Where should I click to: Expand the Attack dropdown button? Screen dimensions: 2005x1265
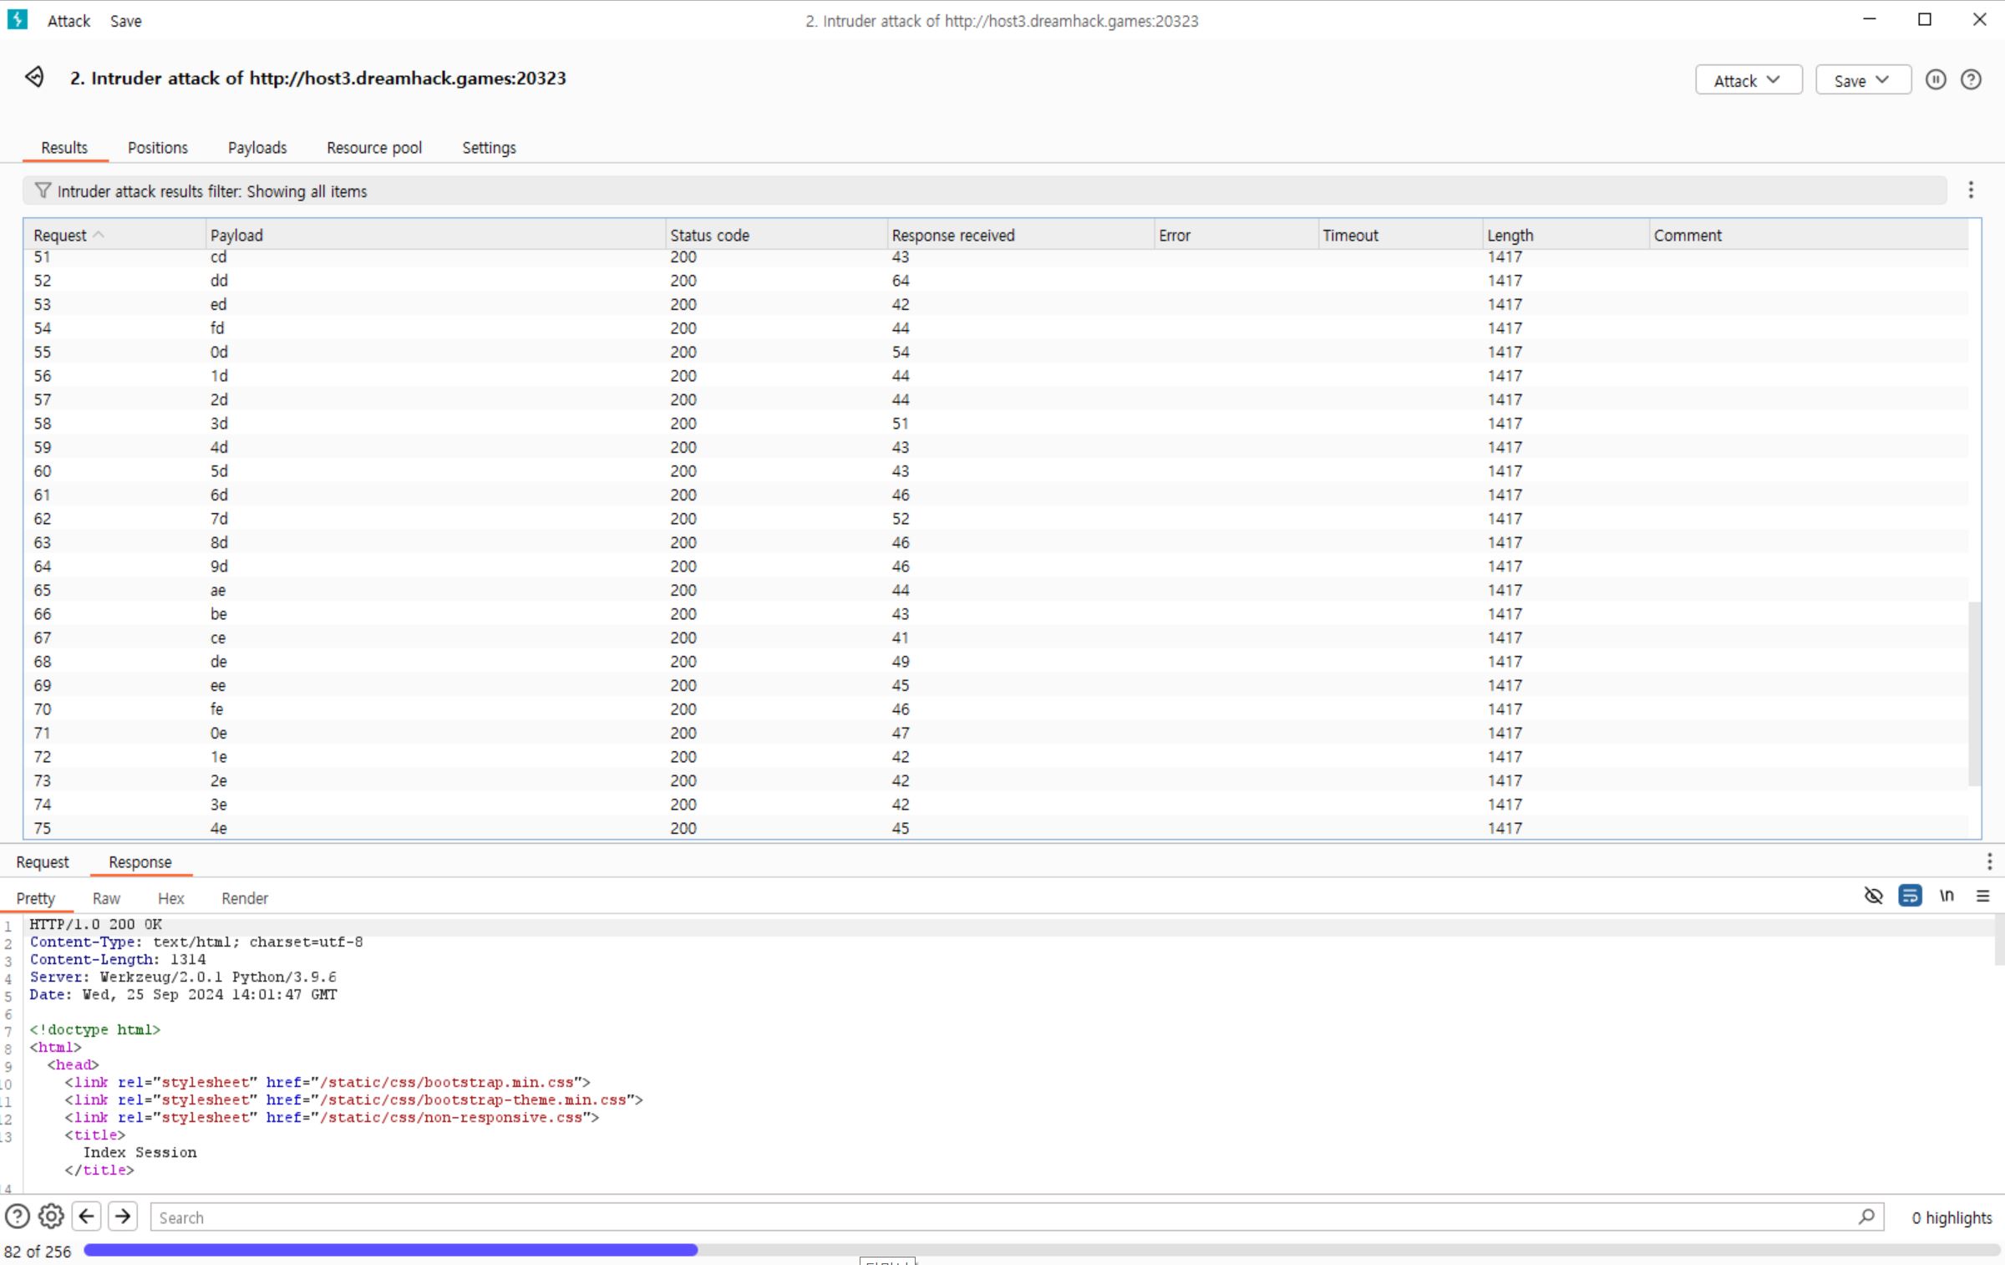(x=1748, y=80)
